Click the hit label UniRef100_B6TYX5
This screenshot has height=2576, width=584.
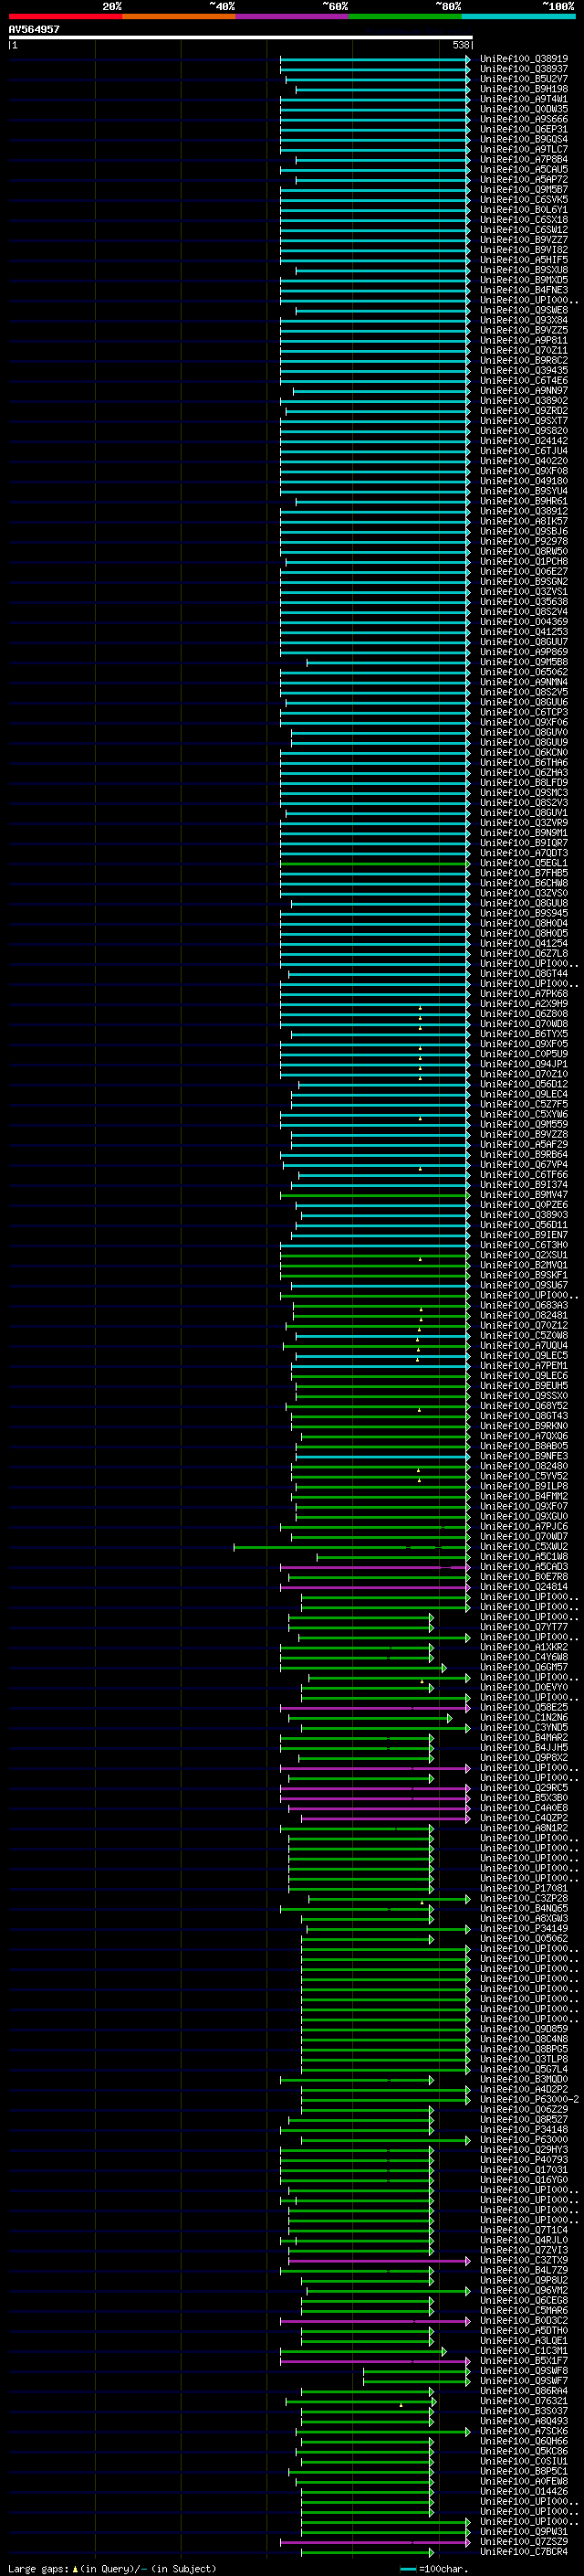pos(523,1034)
